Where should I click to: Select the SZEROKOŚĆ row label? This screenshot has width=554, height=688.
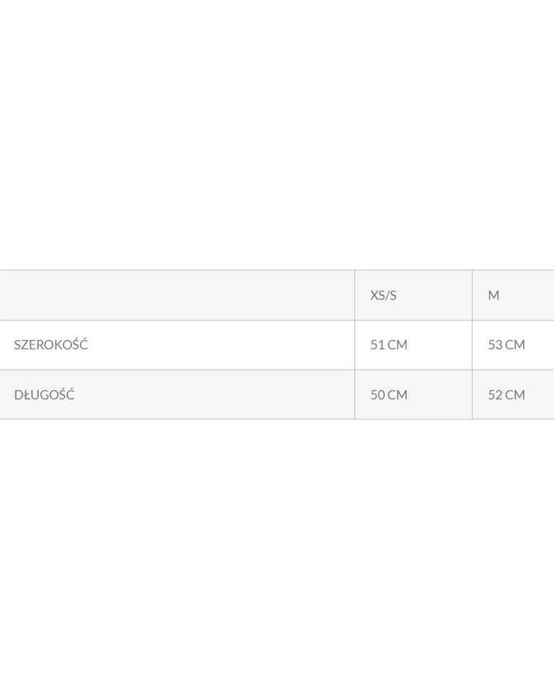pos(50,345)
